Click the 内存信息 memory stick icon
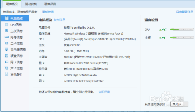 coord(7,37)
